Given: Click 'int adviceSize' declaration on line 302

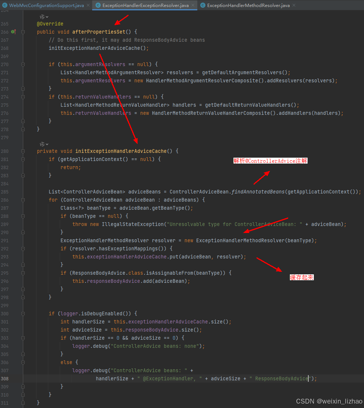Looking at the screenshot, I should tap(81, 330).
